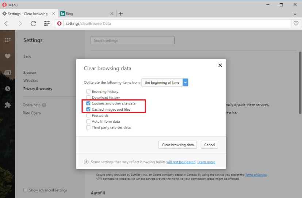Open the Speed Dial grid icon in toolbar
Viewport: 302px width, 198px height.
coord(47,23)
